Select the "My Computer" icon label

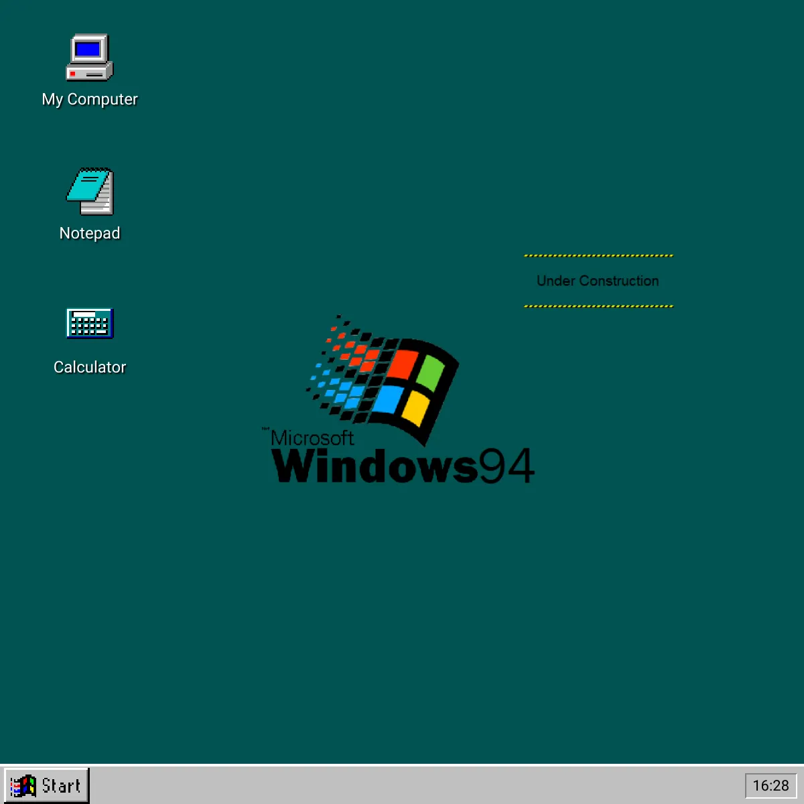pyautogui.click(x=90, y=99)
